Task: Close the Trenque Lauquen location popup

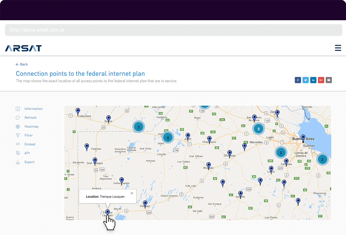Action: coord(132,193)
